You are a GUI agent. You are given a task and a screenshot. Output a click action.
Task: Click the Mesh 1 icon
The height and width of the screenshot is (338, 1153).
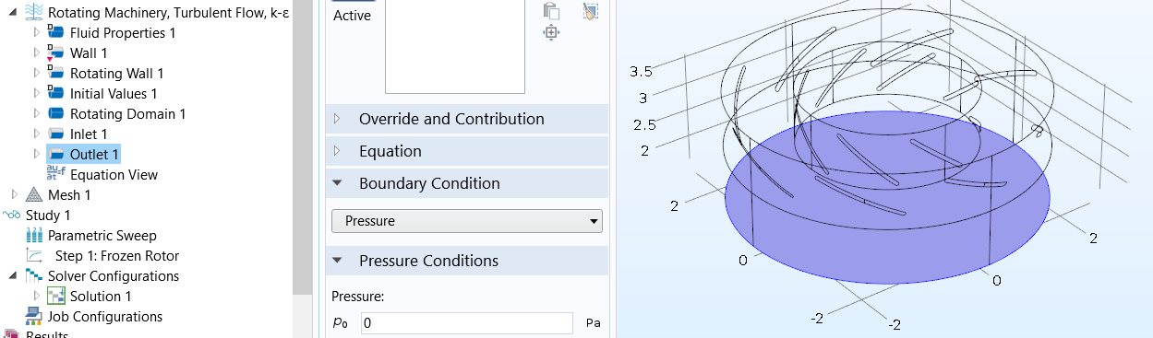pos(34,195)
